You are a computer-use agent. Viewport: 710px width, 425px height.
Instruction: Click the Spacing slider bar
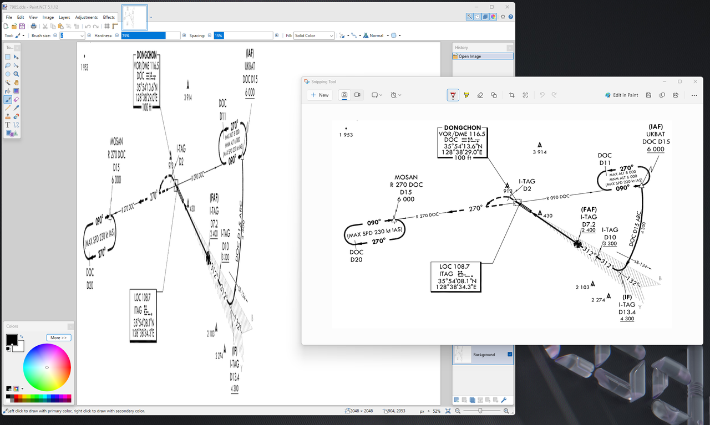tap(244, 35)
